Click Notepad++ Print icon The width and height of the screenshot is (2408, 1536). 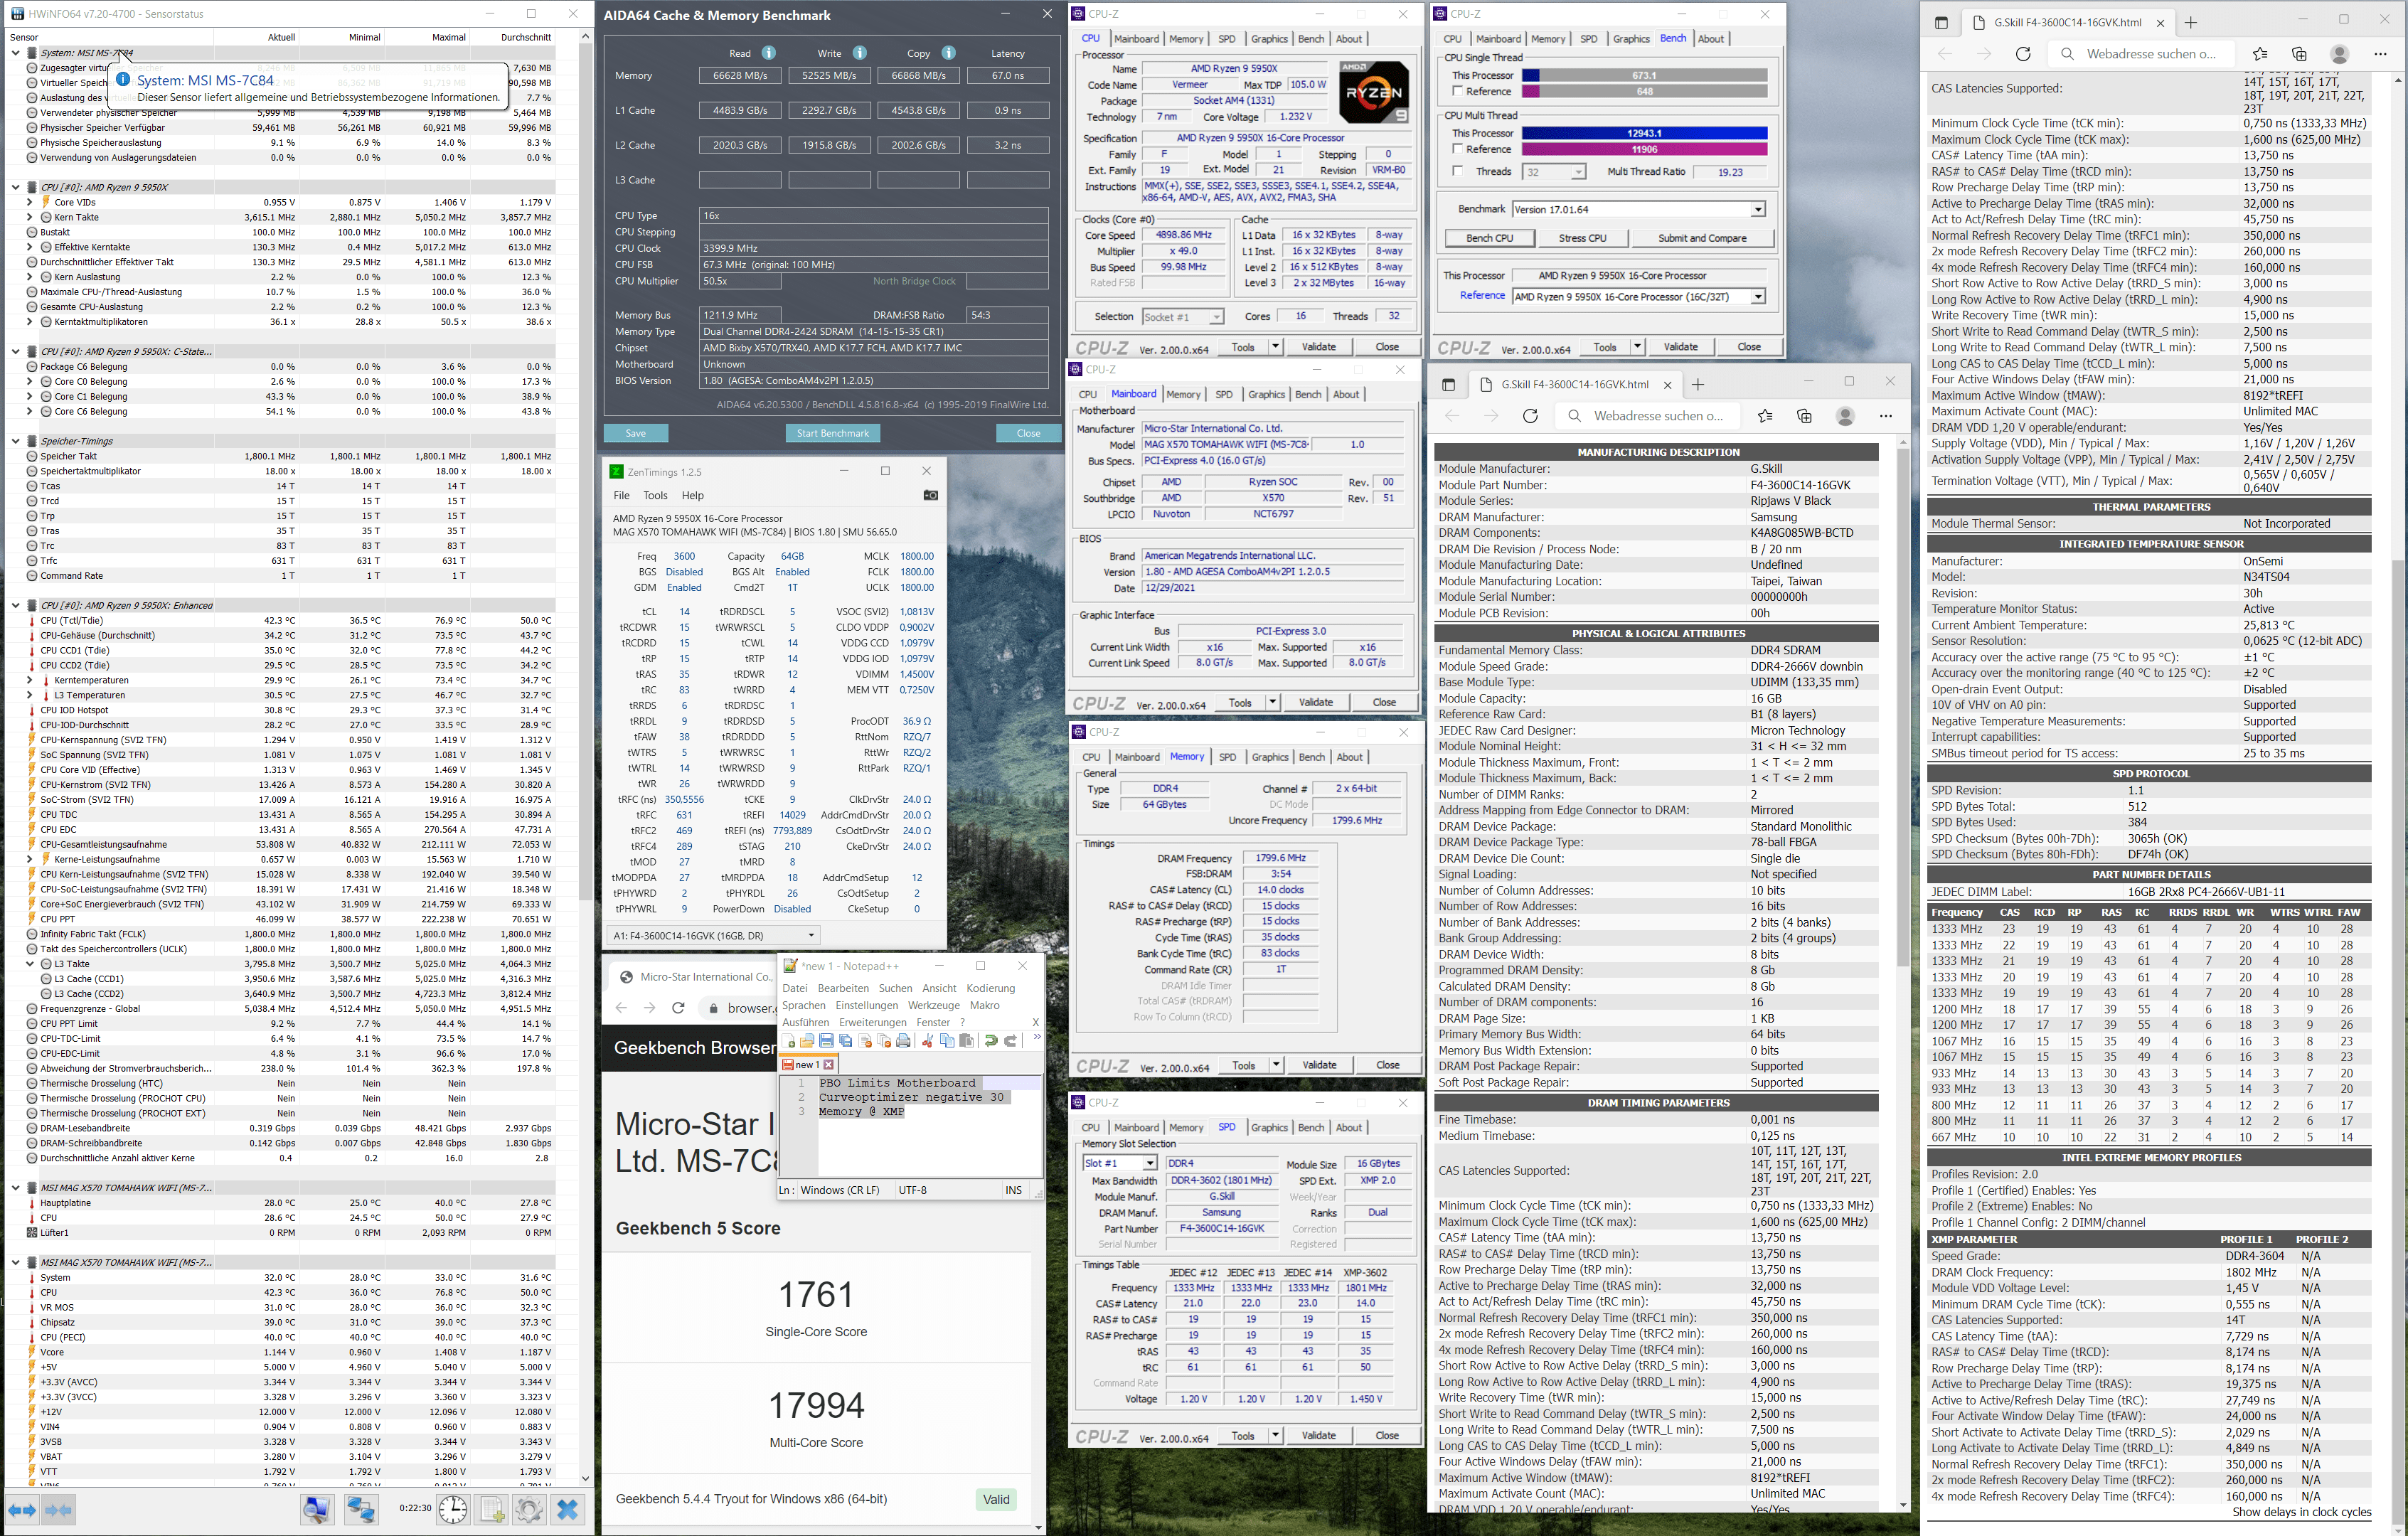(903, 1041)
